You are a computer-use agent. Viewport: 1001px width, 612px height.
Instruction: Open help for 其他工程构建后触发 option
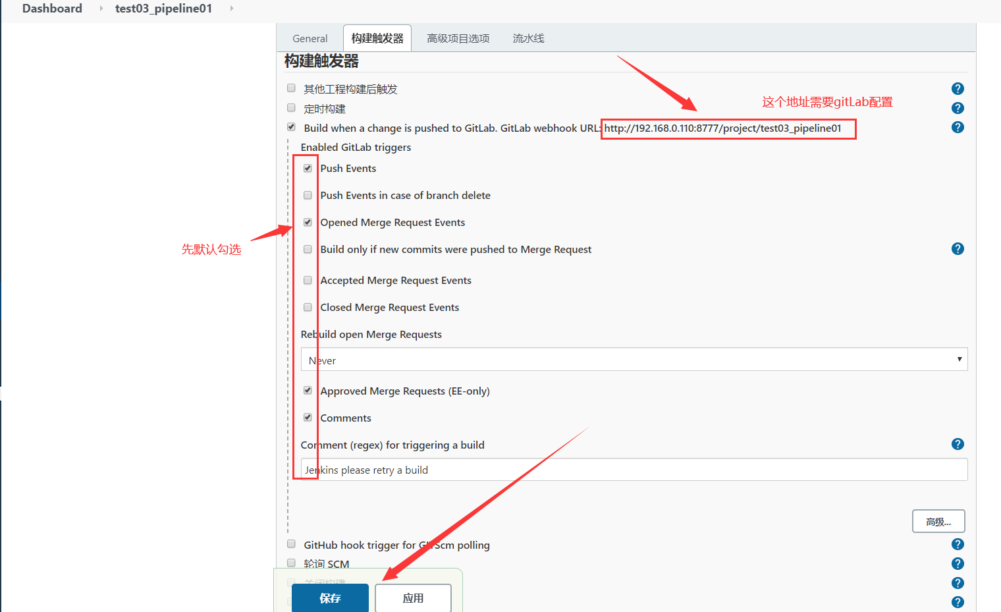(958, 88)
